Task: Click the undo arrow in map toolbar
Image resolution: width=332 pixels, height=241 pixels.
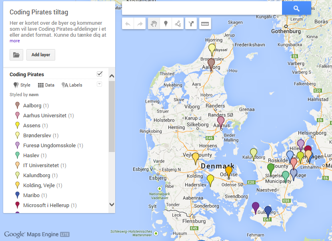Action: (x=128, y=24)
